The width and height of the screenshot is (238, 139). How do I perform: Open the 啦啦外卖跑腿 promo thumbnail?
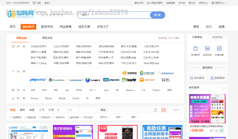click(x=207, y=109)
